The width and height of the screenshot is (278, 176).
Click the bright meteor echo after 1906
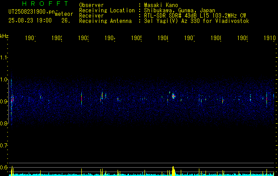pos(173,96)
